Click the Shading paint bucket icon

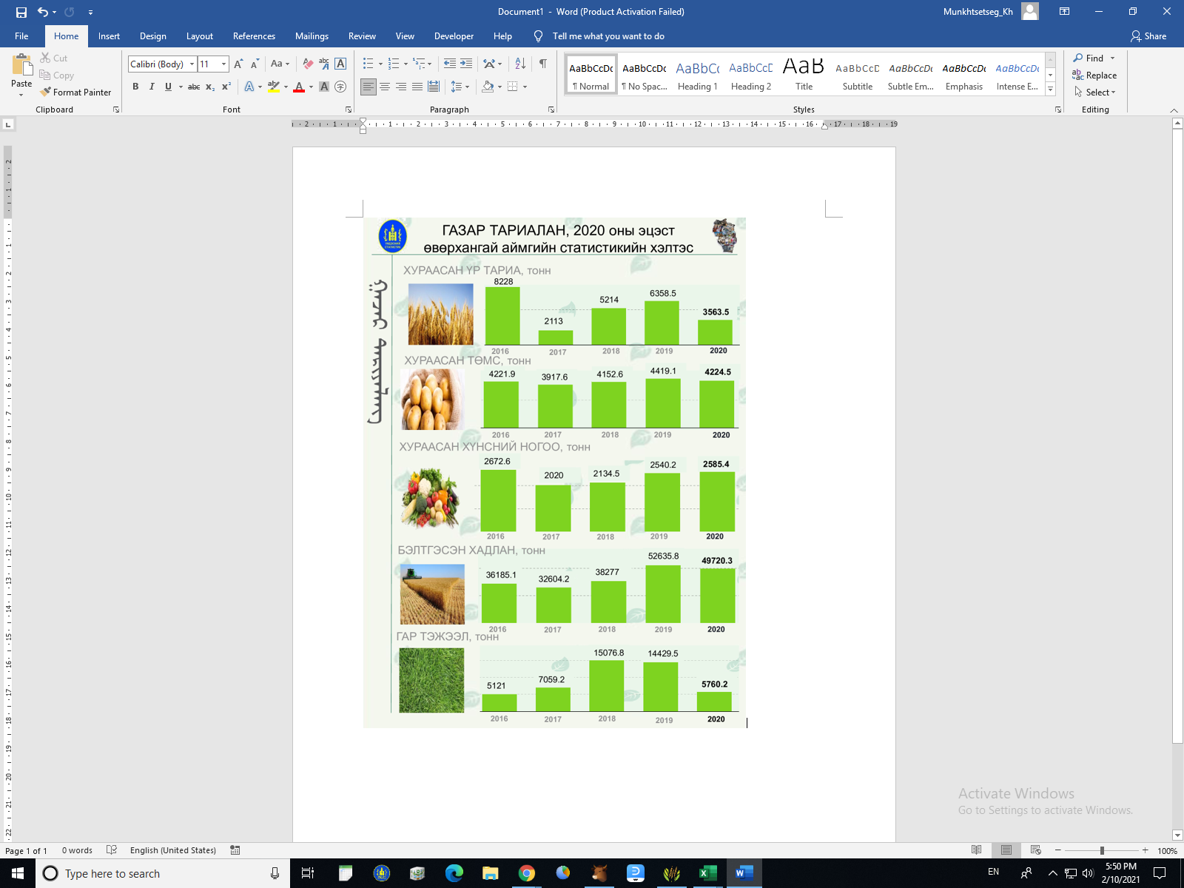(x=488, y=87)
